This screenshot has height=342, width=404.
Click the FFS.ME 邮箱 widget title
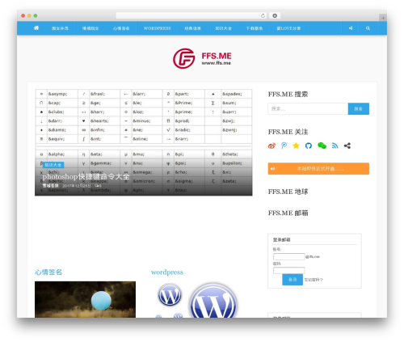[288, 213]
